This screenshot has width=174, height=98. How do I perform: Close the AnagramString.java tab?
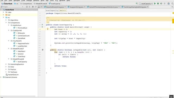coord(85,7)
